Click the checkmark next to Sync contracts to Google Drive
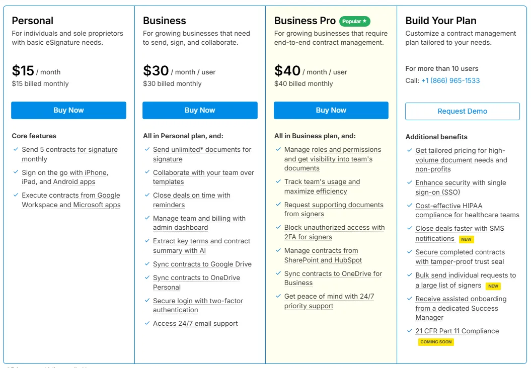This screenshot has height=368, width=531. coord(147,264)
